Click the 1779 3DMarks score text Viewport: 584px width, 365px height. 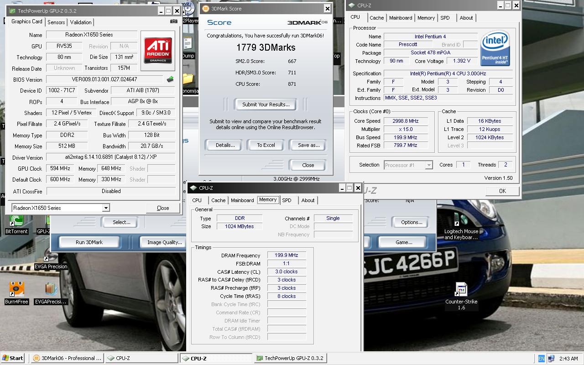coord(266,47)
